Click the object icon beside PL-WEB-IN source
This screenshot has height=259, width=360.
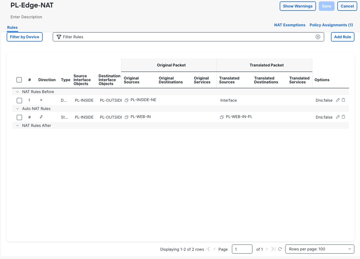point(127,117)
